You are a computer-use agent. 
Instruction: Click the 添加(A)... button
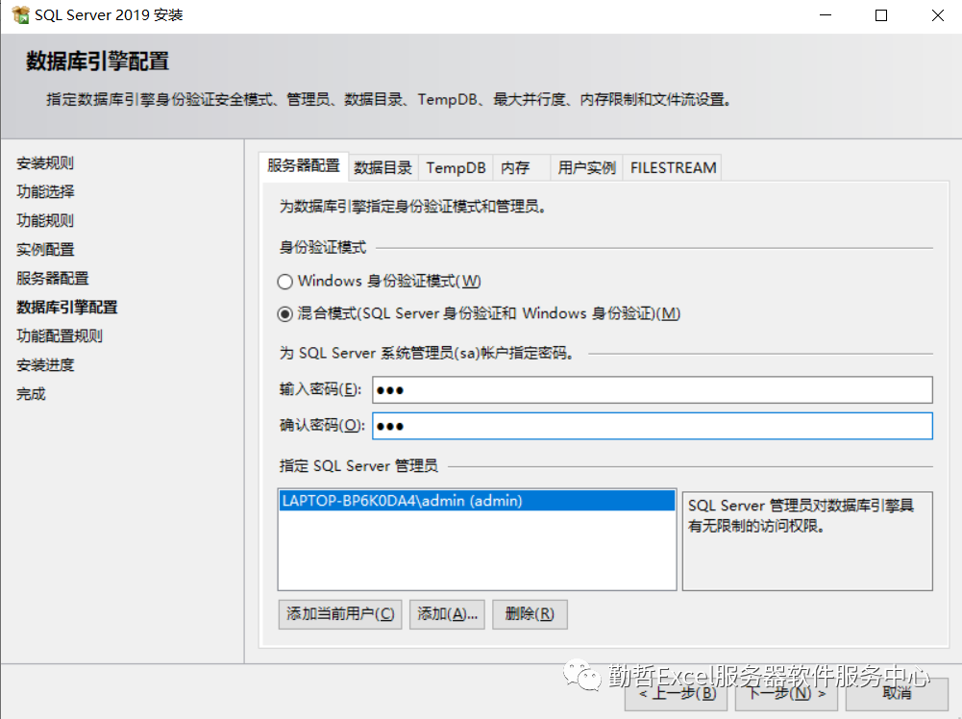point(447,614)
